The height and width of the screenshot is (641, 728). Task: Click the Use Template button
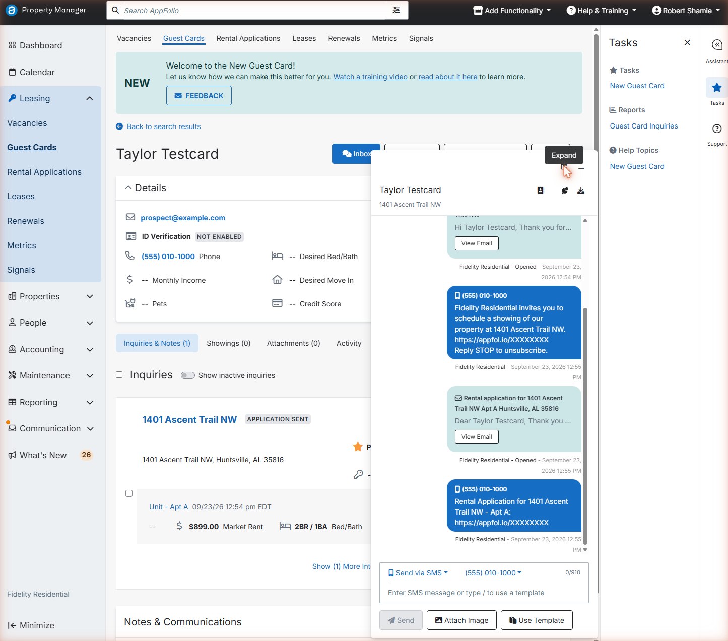537,620
